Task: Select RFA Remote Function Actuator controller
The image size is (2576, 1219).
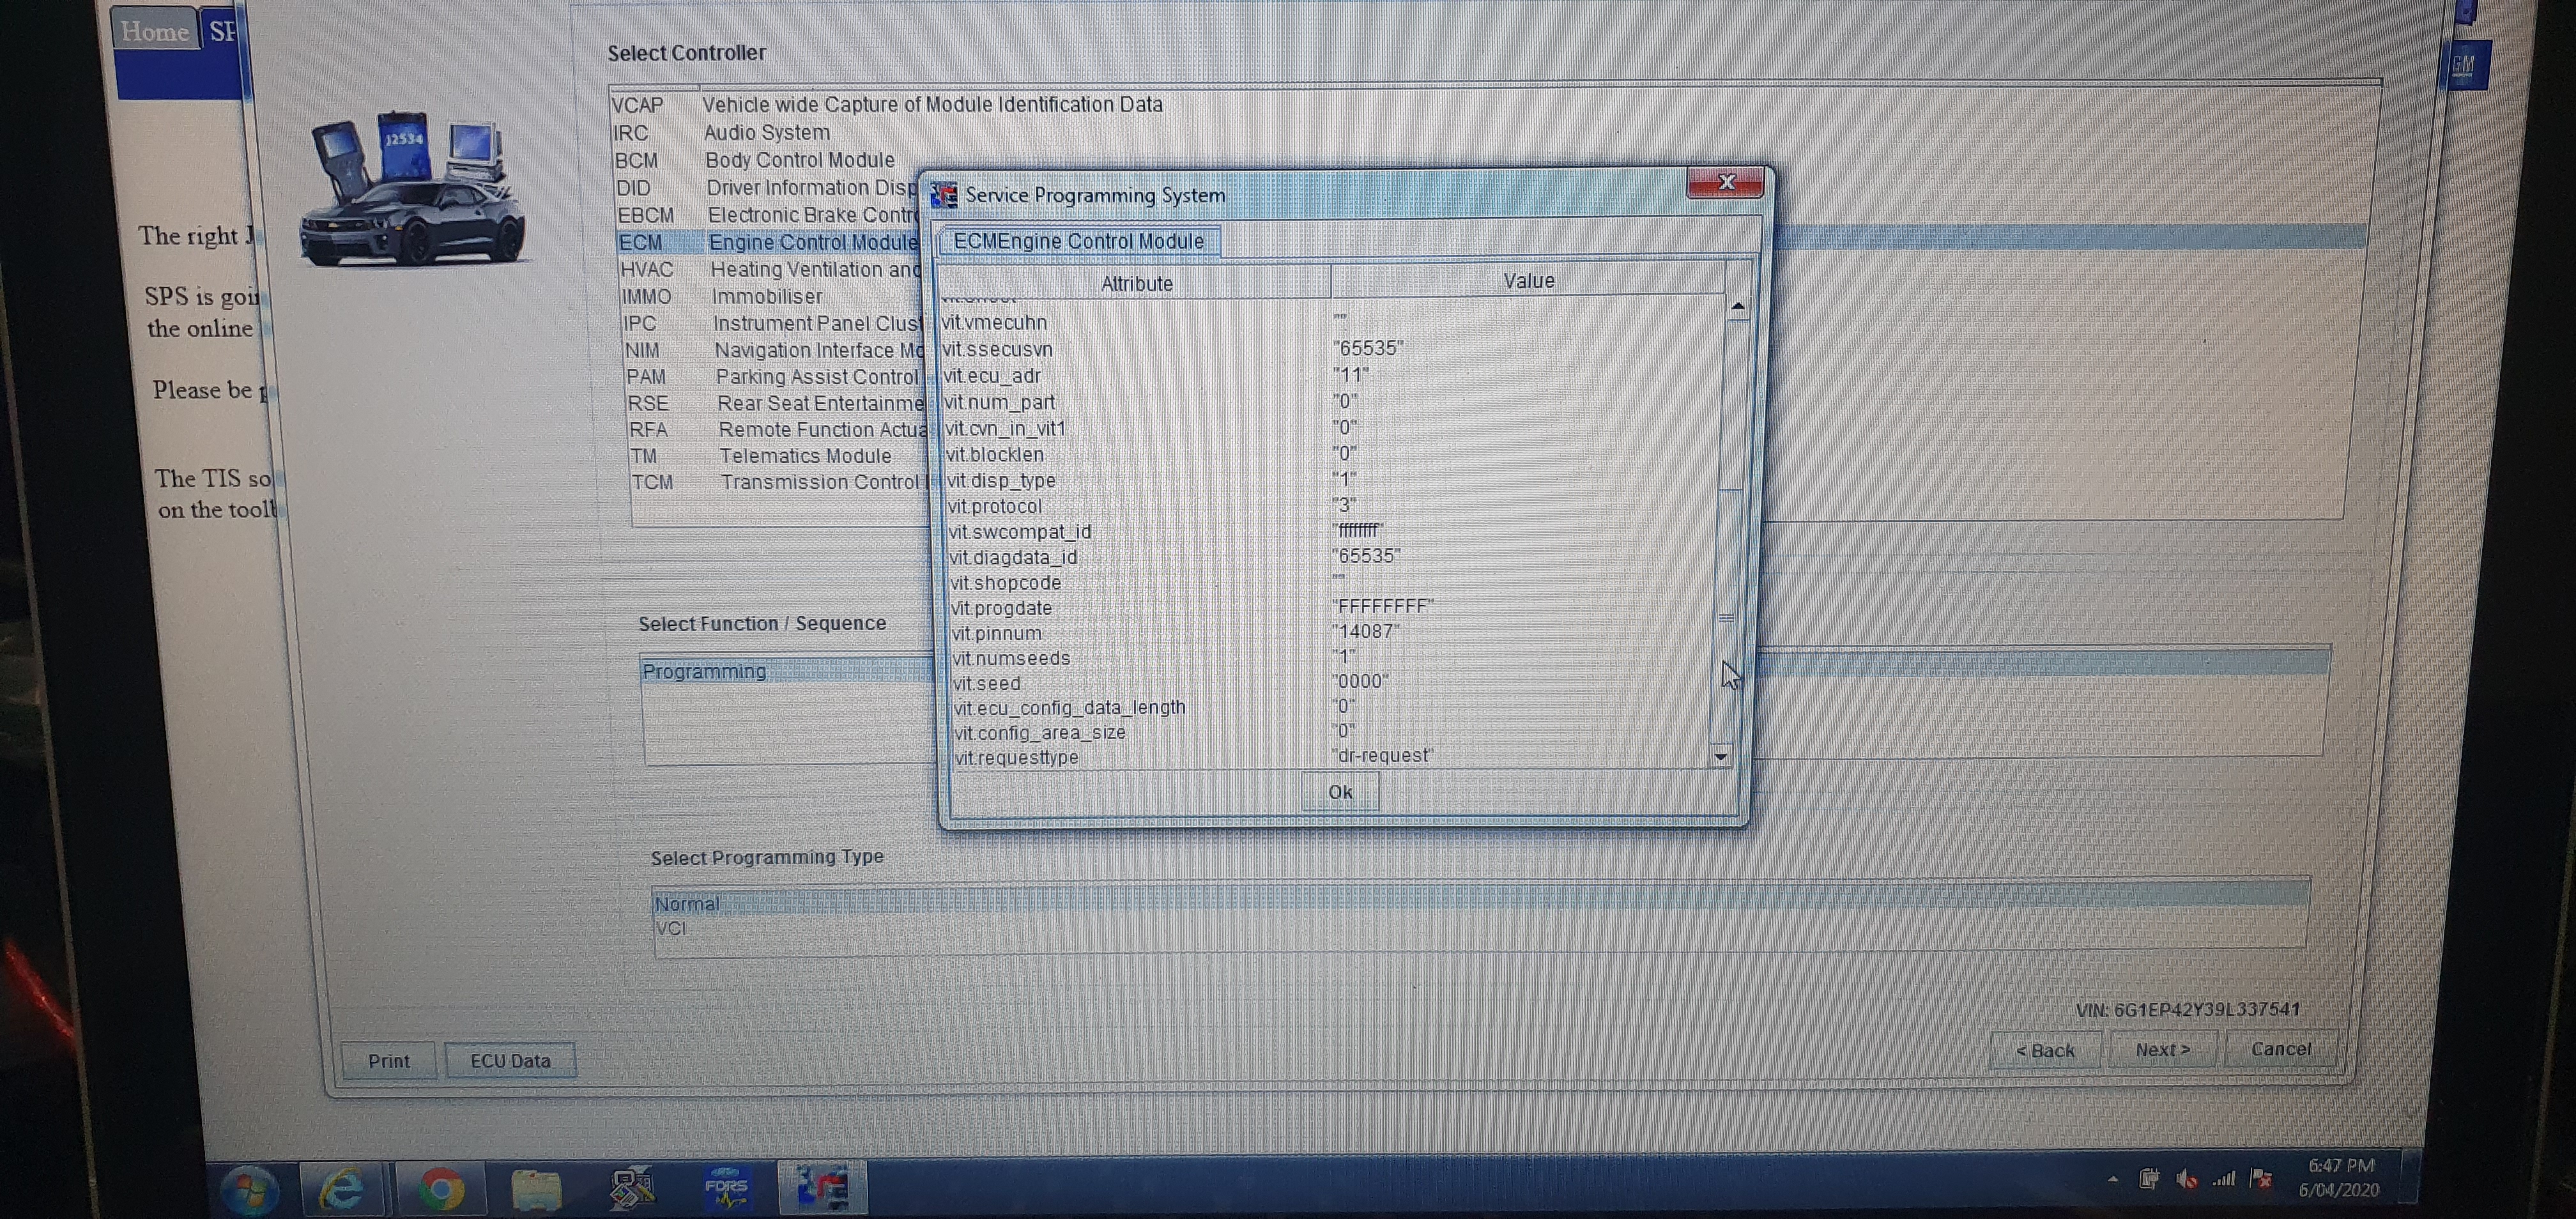Action: 778,430
